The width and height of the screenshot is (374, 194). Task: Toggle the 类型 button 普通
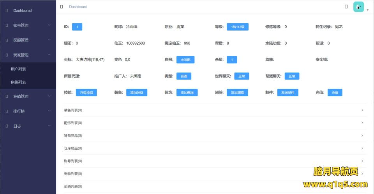pyautogui.click(x=183, y=76)
